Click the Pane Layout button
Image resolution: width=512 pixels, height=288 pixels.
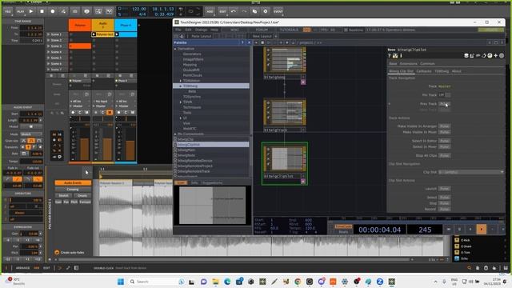tap(201, 36)
